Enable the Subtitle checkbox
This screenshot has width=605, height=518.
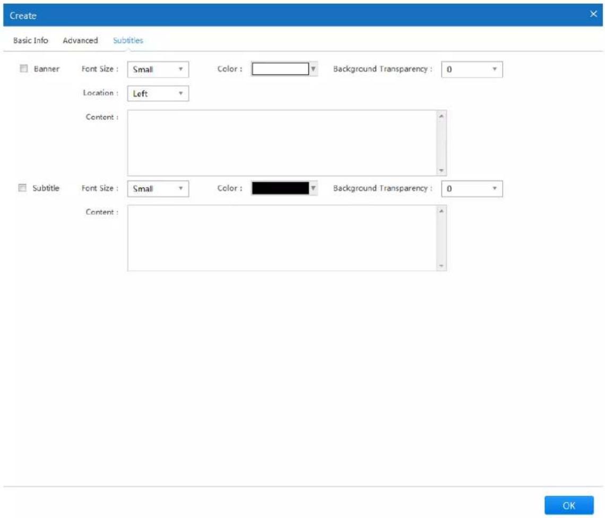(22, 188)
